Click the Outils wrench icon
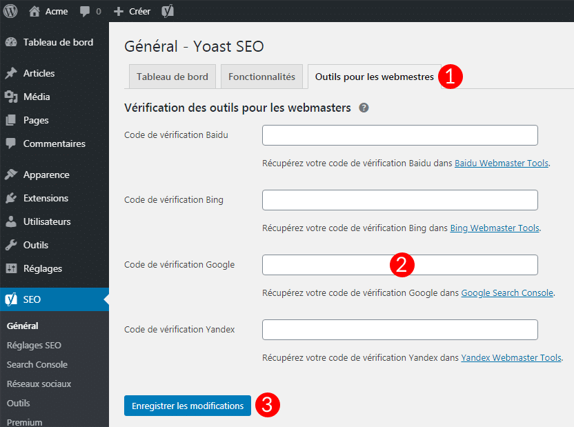The image size is (574, 427). click(x=11, y=245)
